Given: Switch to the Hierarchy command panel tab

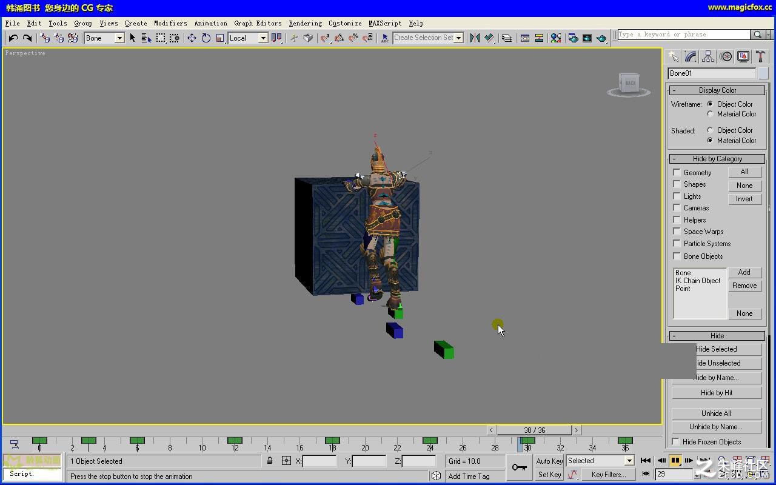Looking at the screenshot, I should click(708, 56).
